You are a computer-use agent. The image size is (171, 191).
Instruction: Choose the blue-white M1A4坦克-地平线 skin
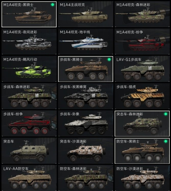tap(86, 42)
